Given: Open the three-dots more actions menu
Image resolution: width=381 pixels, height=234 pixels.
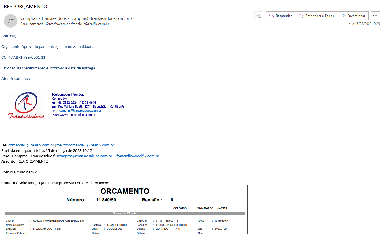Looking at the screenshot, I should 375,16.
